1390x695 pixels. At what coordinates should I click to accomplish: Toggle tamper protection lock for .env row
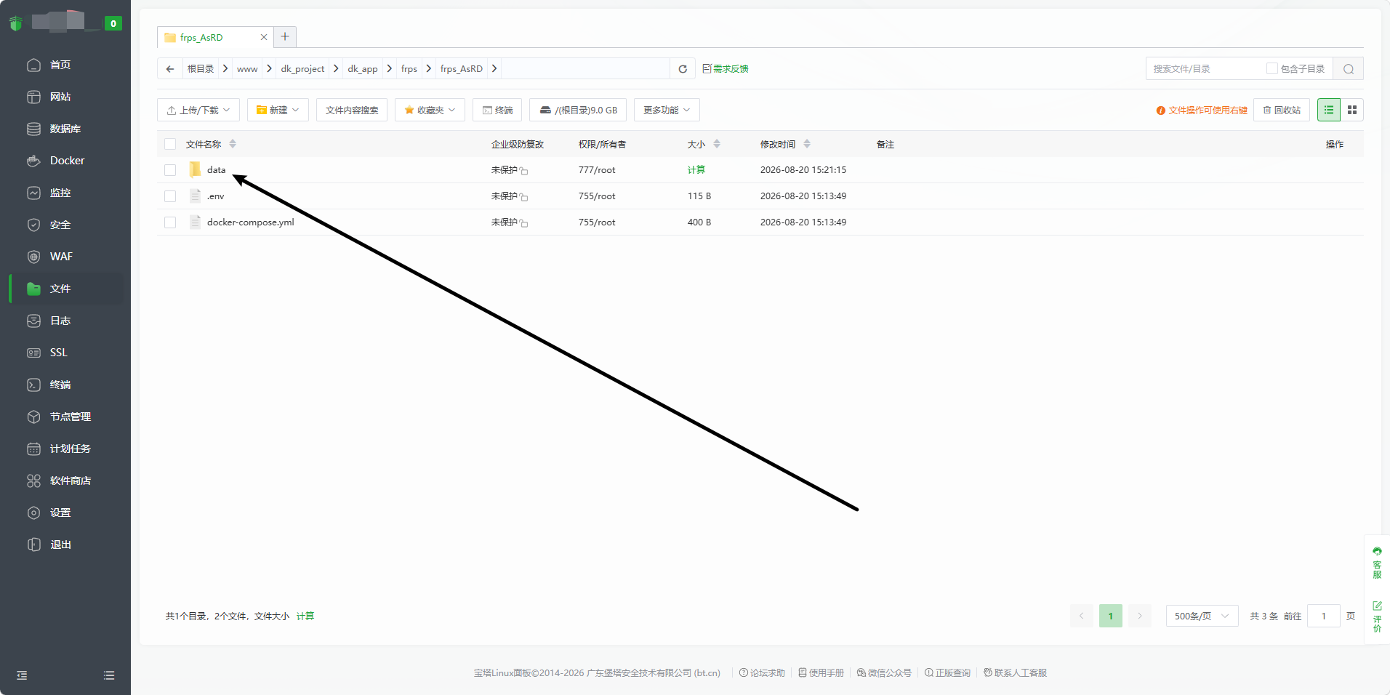pos(523,197)
